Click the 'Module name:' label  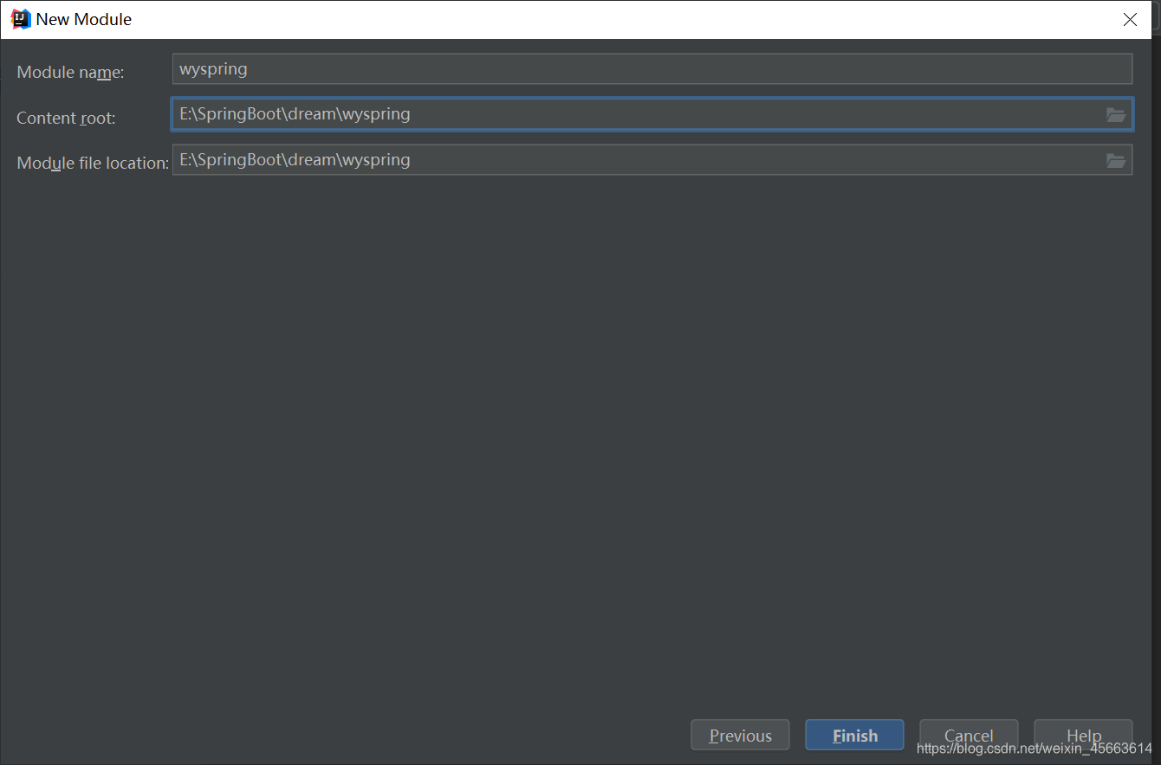[70, 73]
